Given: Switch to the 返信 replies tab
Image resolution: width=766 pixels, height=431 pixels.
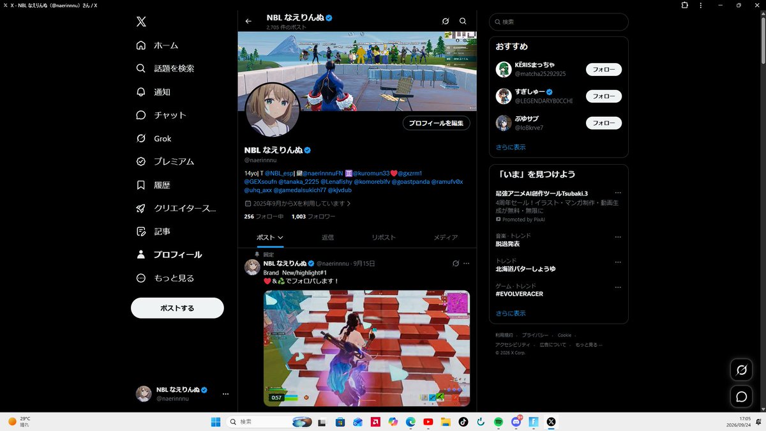Looking at the screenshot, I should [x=327, y=238].
